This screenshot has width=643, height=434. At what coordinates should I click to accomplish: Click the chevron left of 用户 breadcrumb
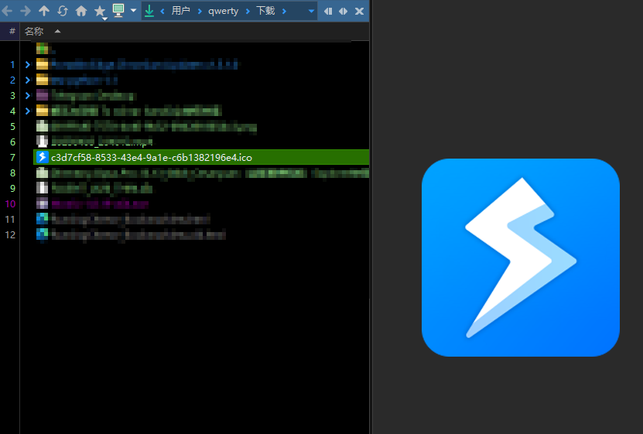[162, 11]
